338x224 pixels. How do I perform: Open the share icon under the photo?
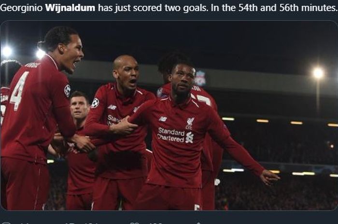[x=198, y=223]
